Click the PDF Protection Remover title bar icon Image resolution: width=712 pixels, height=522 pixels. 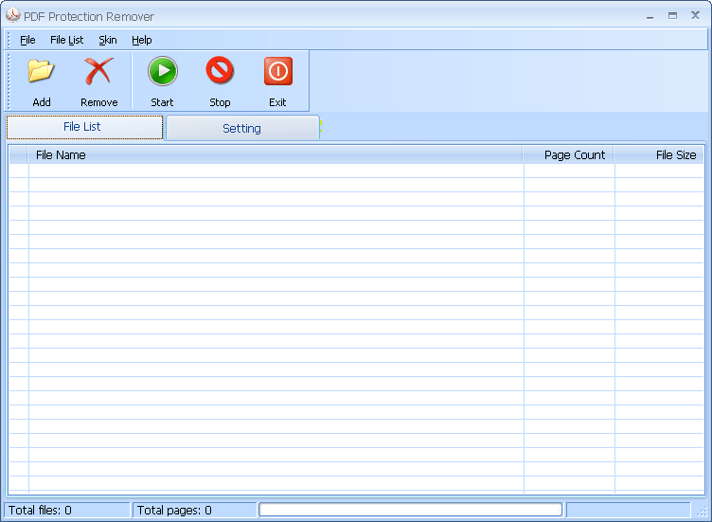tap(12, 15)
